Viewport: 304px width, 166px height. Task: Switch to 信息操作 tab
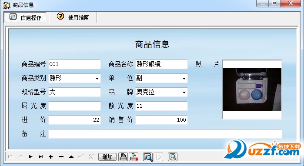(25, 17)
